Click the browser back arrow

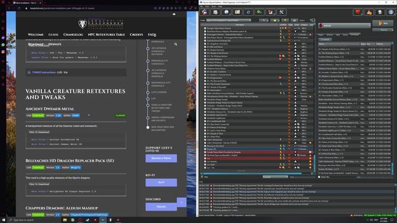pos(9,8)
